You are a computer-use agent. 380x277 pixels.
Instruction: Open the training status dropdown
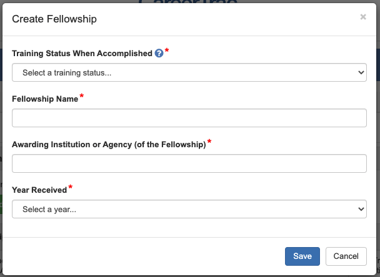click(189, 72)
